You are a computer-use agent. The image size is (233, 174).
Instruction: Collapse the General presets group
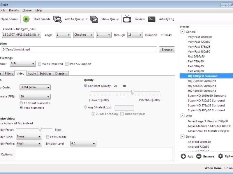pos(182,32)
